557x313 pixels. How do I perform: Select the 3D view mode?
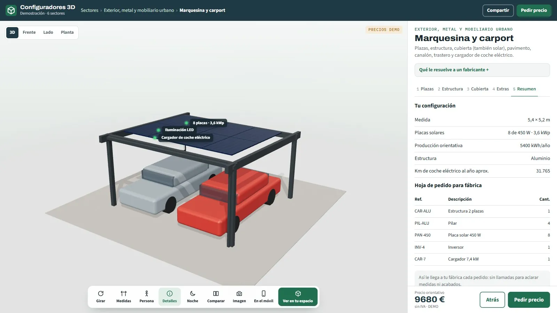[12, 32]
